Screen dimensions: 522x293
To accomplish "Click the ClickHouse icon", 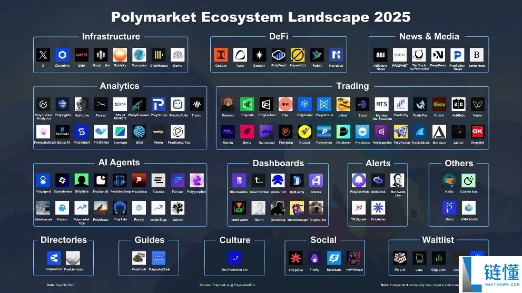I will (x=159, y=55).
